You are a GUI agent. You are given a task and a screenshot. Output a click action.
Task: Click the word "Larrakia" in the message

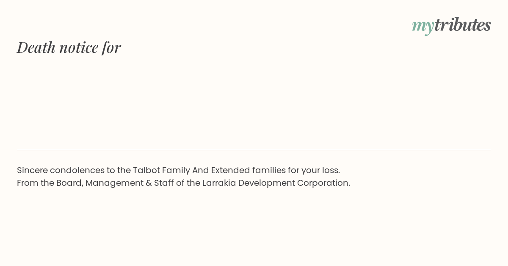click(x=219, y=183)
